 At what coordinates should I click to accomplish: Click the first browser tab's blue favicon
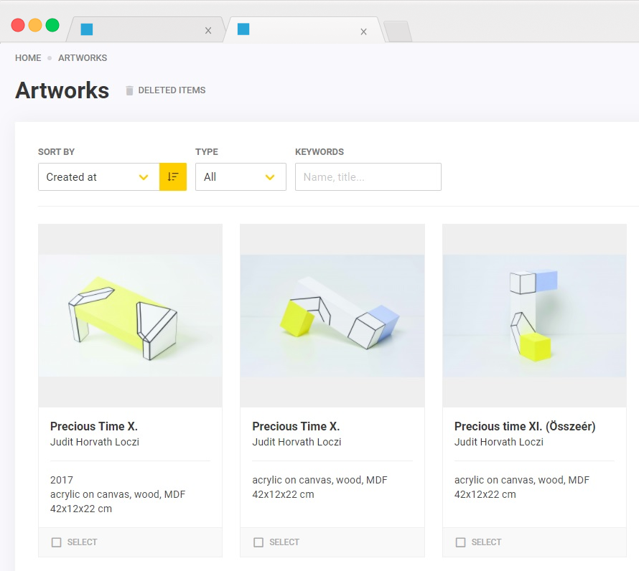point(87,29)
